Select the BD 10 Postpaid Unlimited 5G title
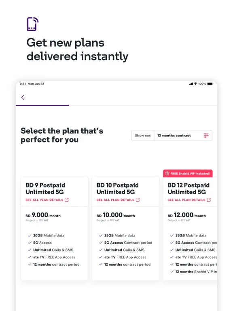This screenshot has height=311, width=233. (x=117, y=188)
